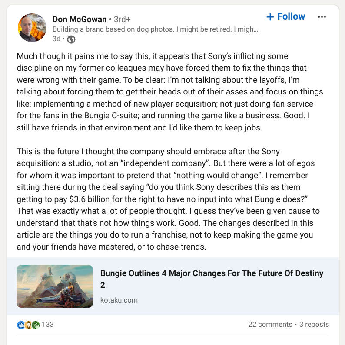Click the green clapping Celebrate reaction icon
345x345 pixels.
[x=35, y=324]
